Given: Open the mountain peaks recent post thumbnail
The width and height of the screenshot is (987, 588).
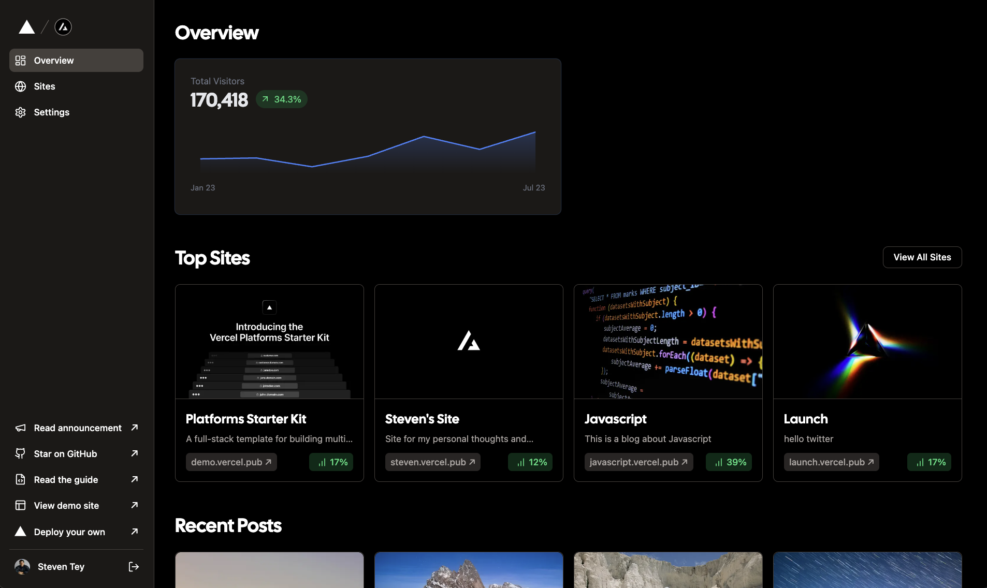Looking at the screenshot, I should point(469,570).
